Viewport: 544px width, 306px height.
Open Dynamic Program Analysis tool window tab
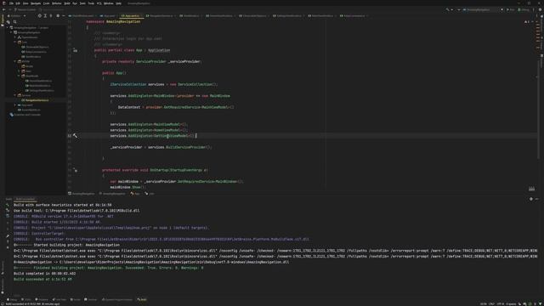click(x=117, y=300)
